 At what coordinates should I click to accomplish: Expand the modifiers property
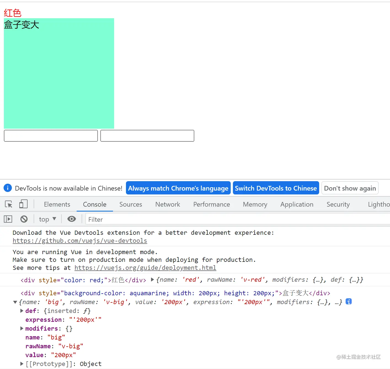(22, 329)
